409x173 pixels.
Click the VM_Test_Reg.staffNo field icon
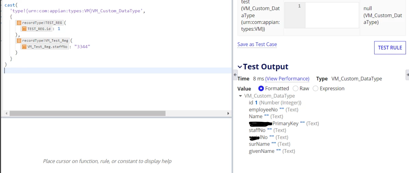[x=24, y=47]
